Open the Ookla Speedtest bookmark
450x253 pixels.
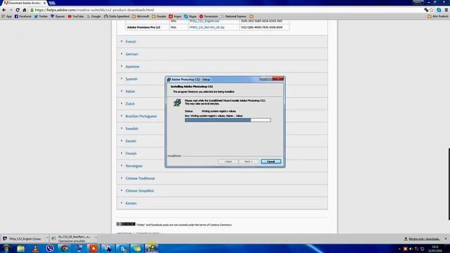tap(117, 16)
